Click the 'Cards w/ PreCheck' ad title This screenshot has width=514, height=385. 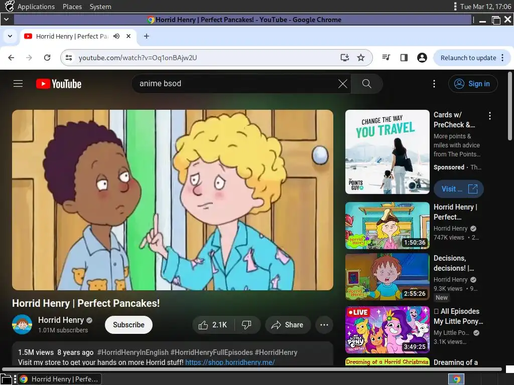(x=454, y=119)
